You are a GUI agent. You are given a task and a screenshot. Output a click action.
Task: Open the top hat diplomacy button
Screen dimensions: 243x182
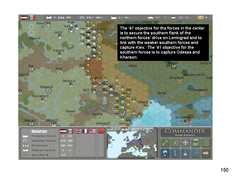(195, 143)
